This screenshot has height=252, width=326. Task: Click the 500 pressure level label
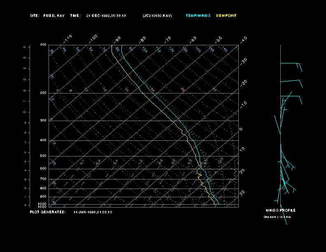tap(43, 156)
